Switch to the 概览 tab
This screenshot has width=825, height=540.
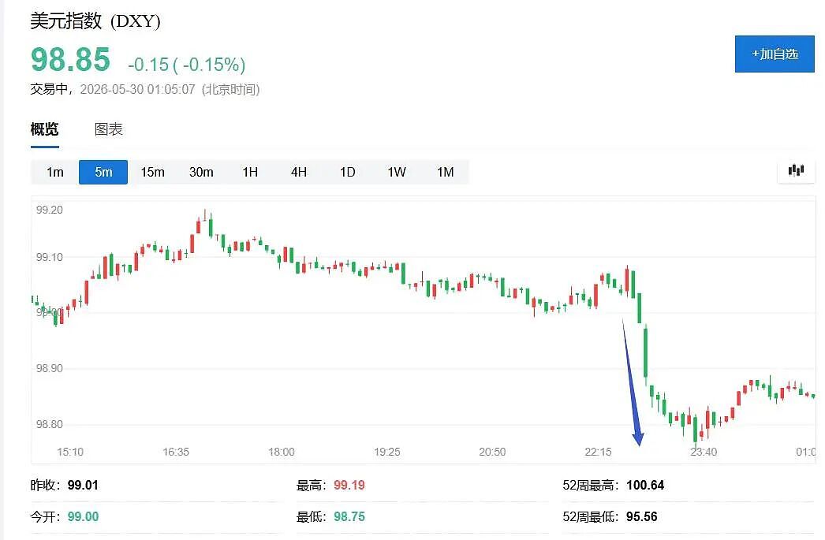click(45, 128)
